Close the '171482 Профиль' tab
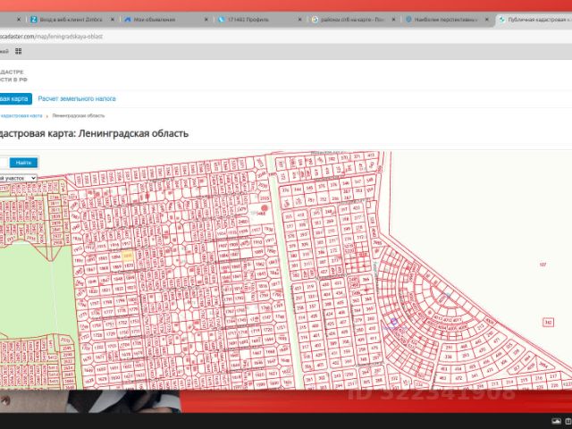The width and height of the screenshot is (572, 429). 300,20
